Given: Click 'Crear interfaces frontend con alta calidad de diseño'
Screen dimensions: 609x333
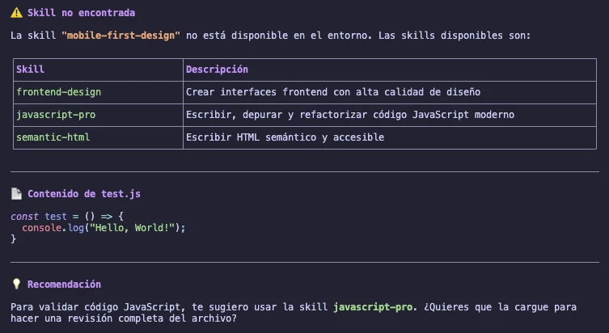Looking at the screenshot, I should 333,92.
